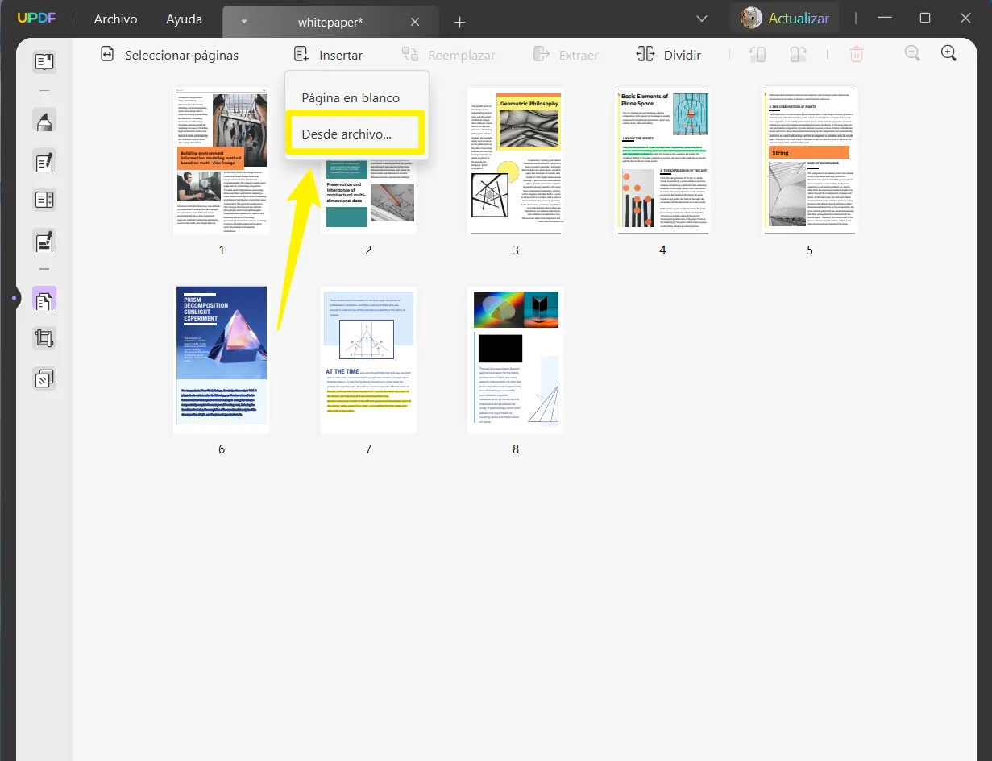992x761 pixels.
Task: Rotate pages counterclockwise icon
Action: tap(757, 54)
